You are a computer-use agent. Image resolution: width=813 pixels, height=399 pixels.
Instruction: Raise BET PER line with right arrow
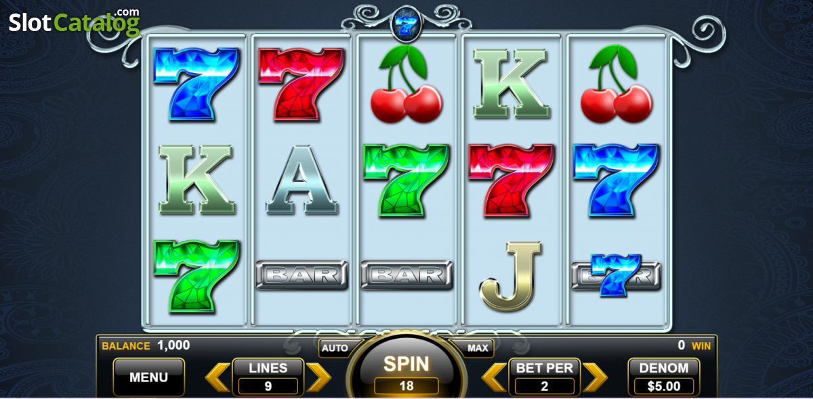[595, 377]
